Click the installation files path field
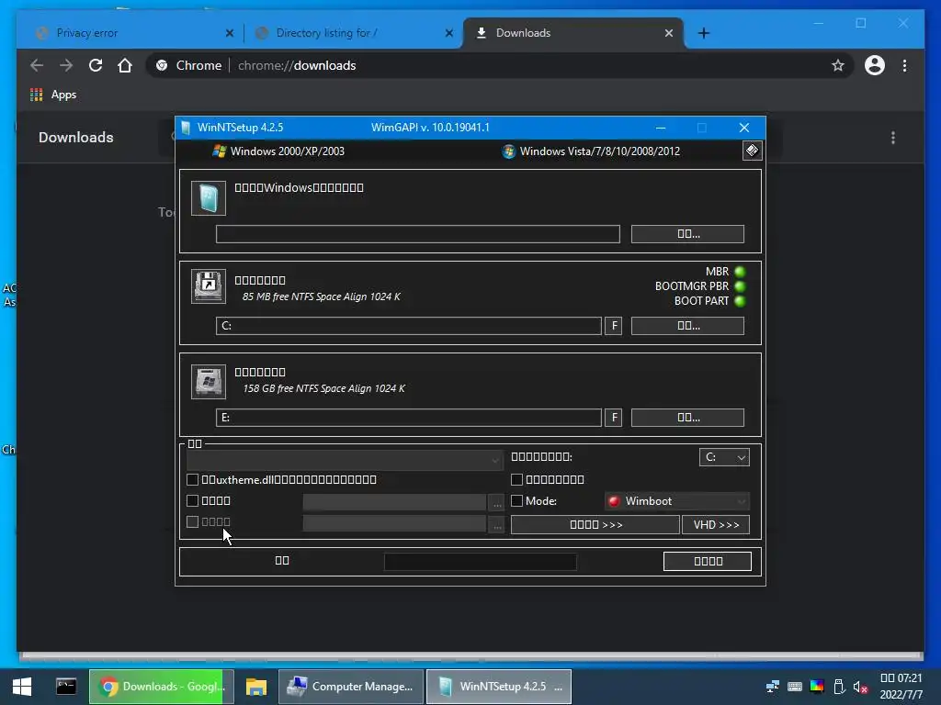This screenshot has width=941, height=705. coord(418,234)
